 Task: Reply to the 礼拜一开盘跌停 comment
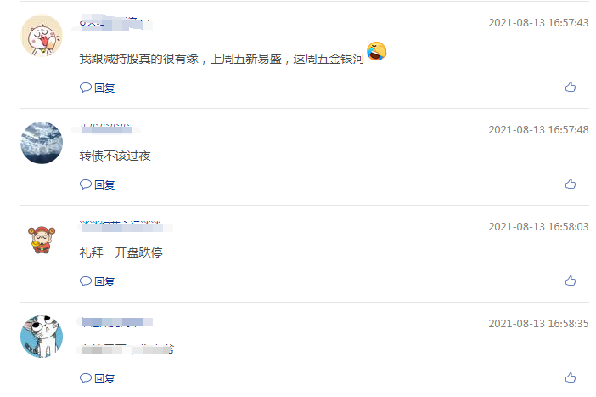point(98,281)
